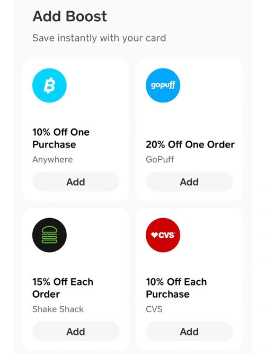Image resolution: width=265 pixels, height=354 pixels.
Task: Add the Shake Shack 15% boost
Action: click(x=76, y=331)
